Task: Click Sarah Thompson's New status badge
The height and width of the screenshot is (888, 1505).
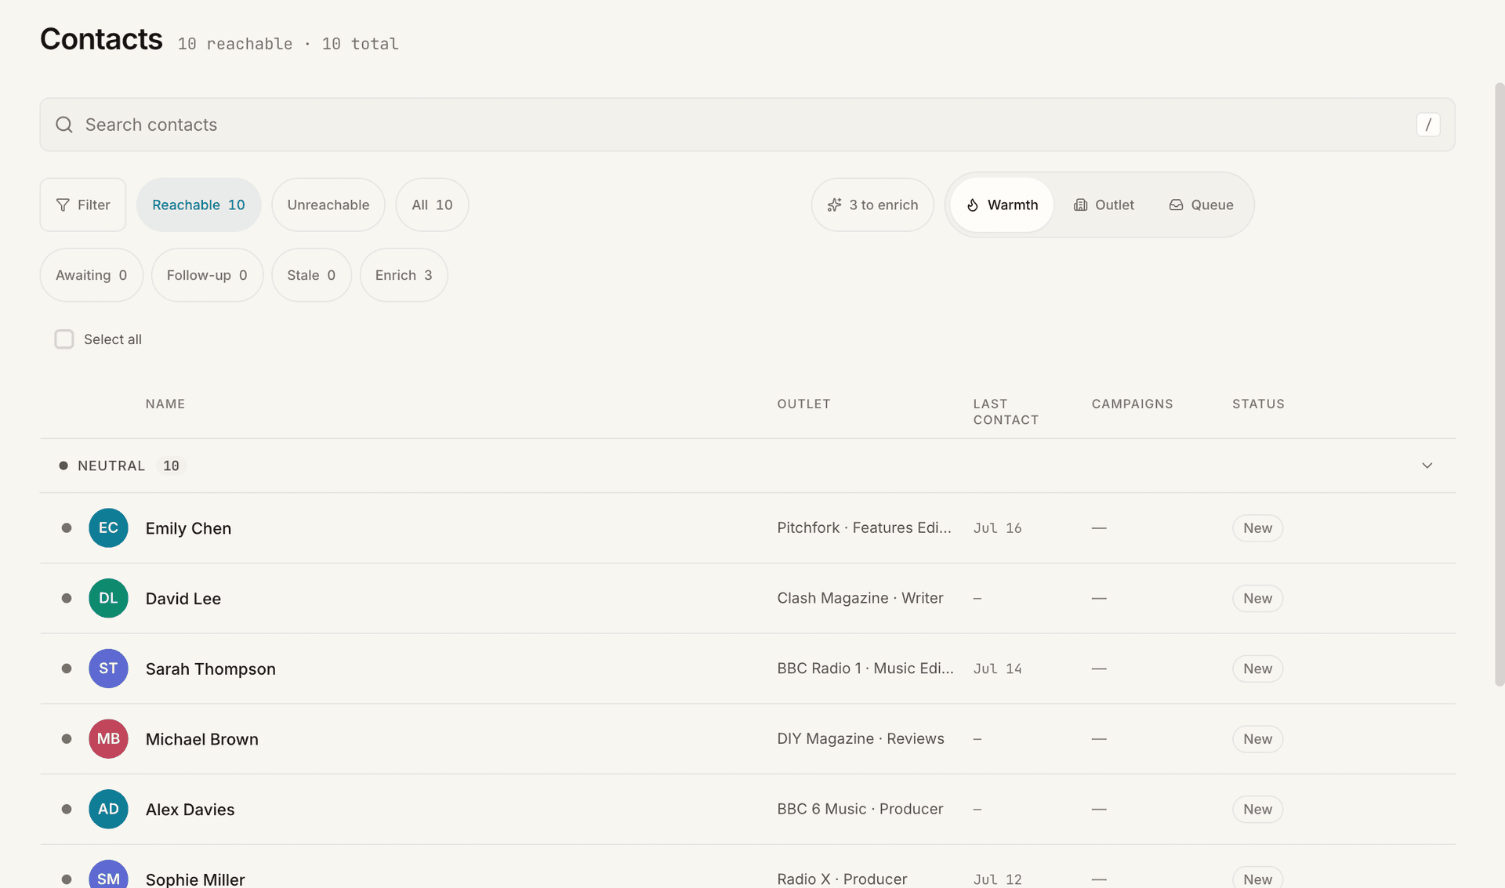Action: click(x=1257, y=669)
